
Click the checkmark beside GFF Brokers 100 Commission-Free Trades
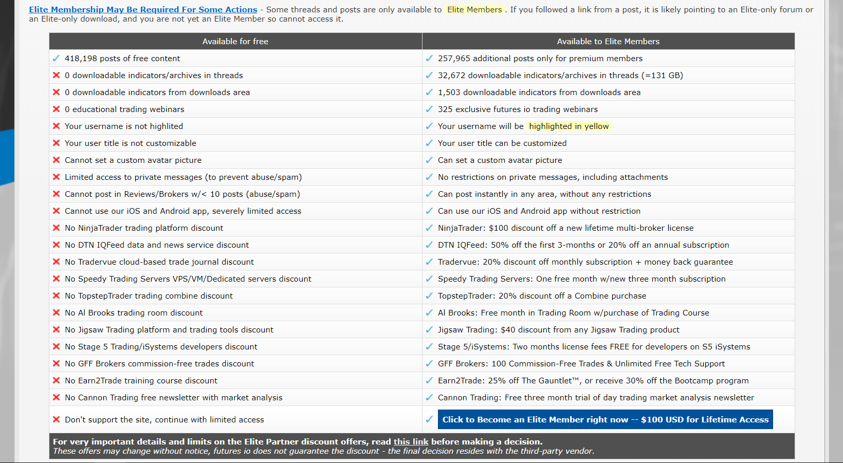(430, 363)
